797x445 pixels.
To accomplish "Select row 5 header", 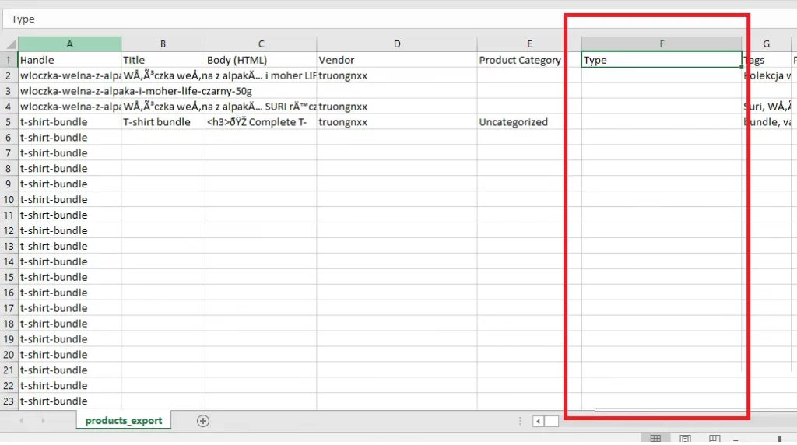I will click(x=9, y=122).
